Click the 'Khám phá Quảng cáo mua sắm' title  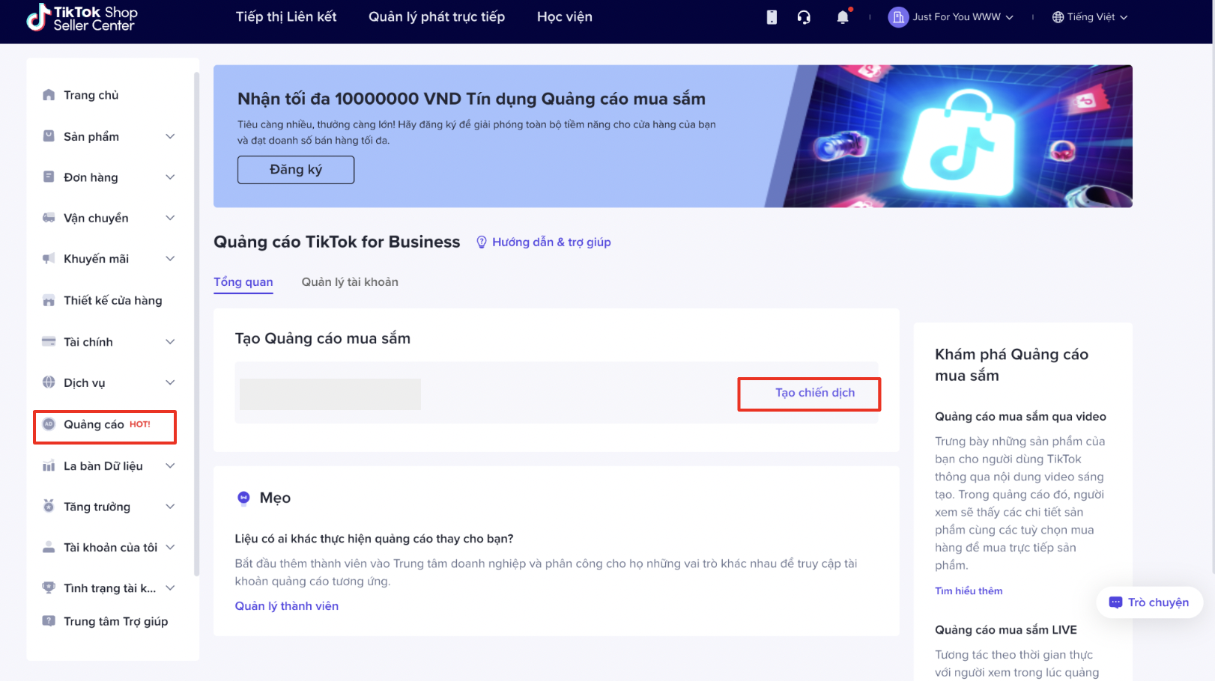point(1011,365)
